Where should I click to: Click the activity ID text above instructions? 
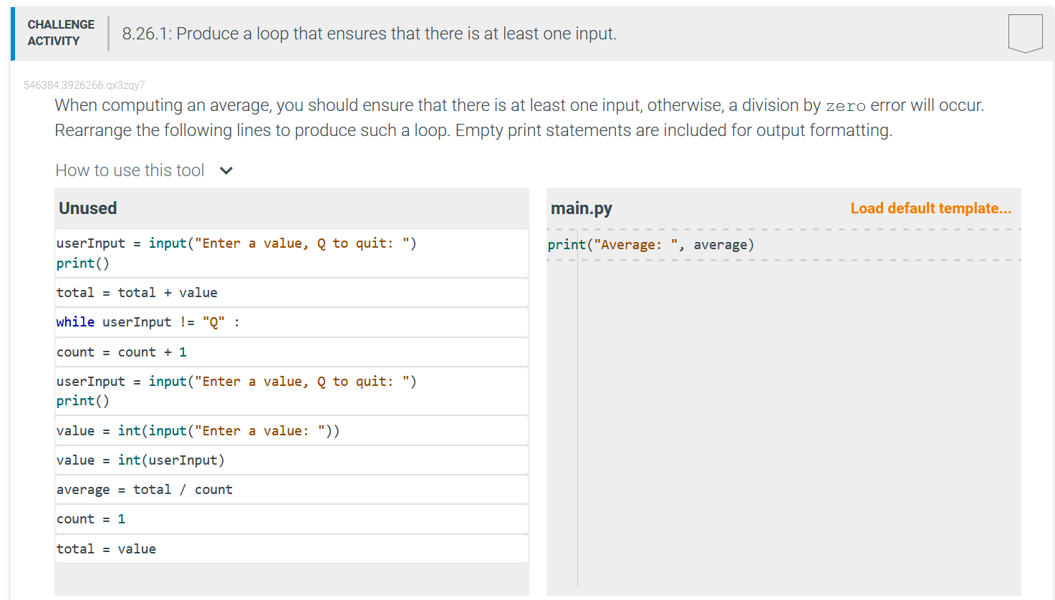(x=85, y=84)
